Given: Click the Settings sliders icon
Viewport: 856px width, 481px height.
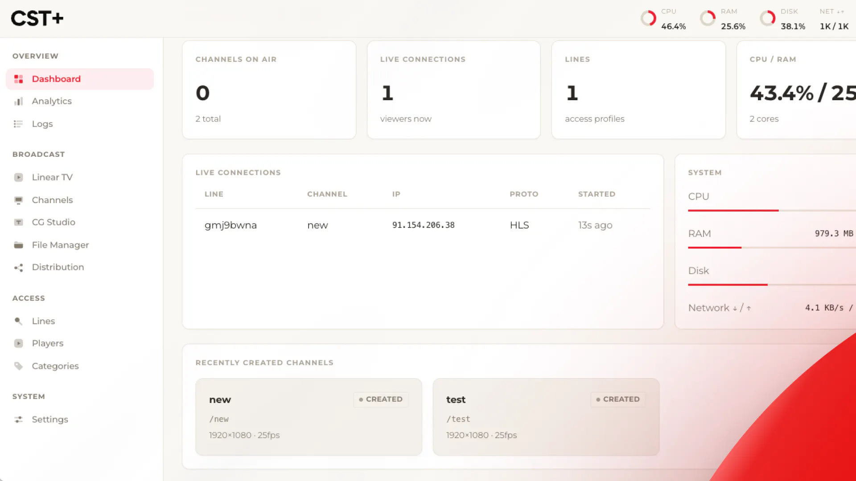Looking at the screenshot, I should [x=18, y=420].
